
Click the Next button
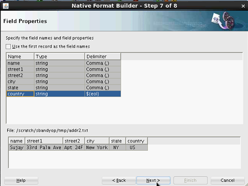click(x=153, y=180)
